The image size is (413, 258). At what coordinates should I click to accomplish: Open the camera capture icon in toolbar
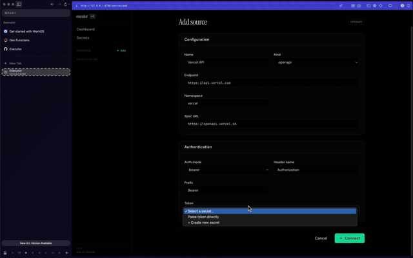click(x=359, y=6)
